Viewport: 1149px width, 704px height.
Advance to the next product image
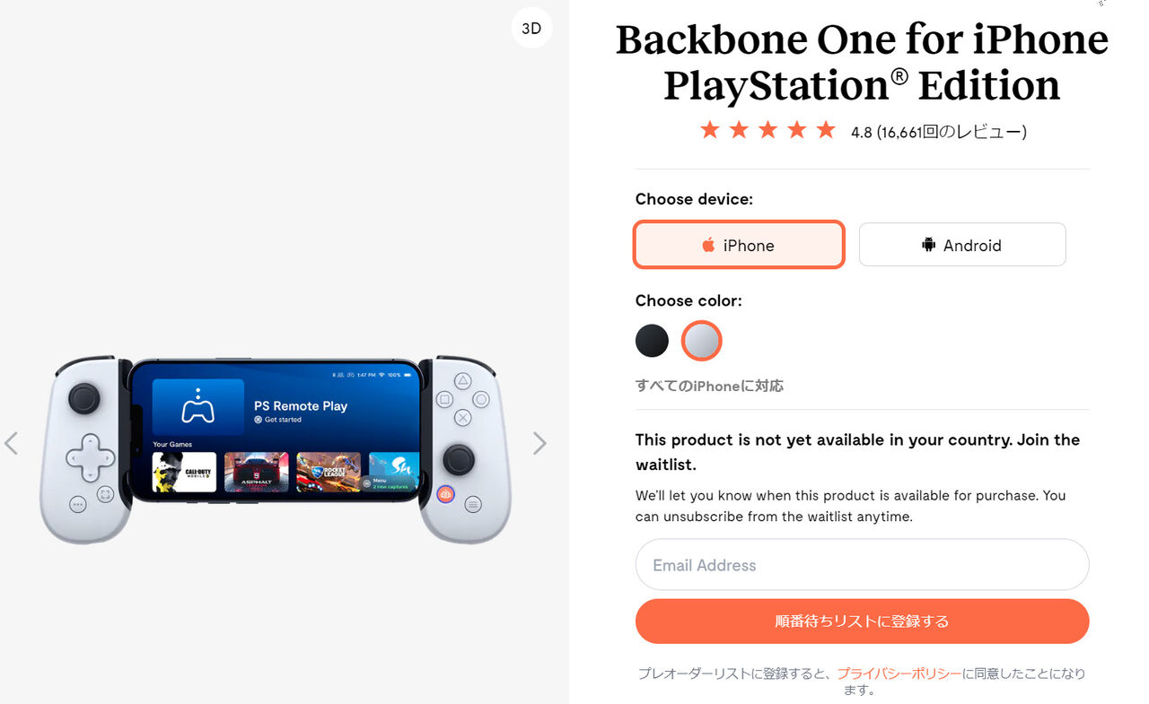pyautogui.click(x=539, y=443)
